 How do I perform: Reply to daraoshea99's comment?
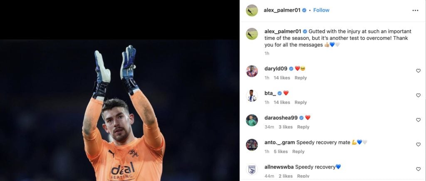point(303,127)
